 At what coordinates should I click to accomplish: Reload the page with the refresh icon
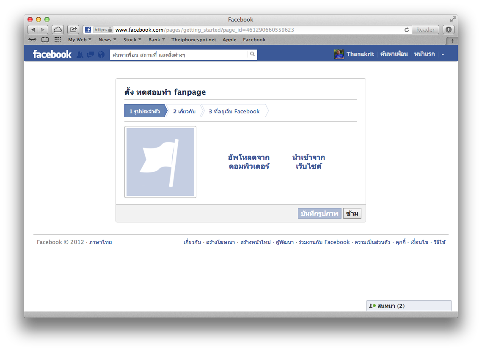(406, 30)
